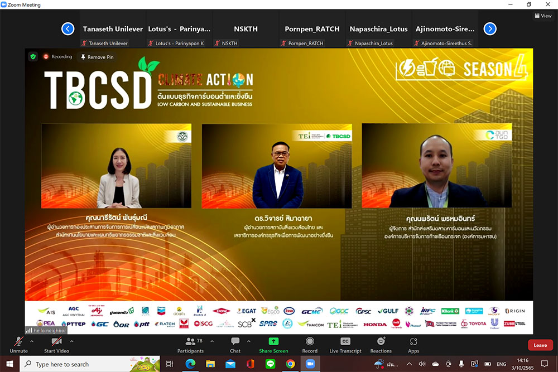Switch the ENG input language indicator
Image resolution: width=558 pixels, height=372 pixels.
coord(502,364)
